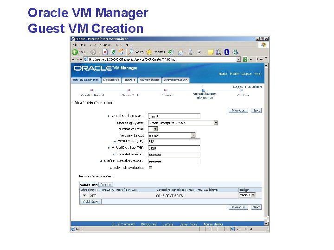Click the Logout header link
The width and height of the screenshot is (334, 250).
(246, 74)
